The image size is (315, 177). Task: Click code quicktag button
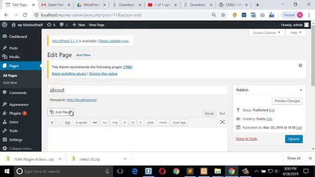coord(150,122)
